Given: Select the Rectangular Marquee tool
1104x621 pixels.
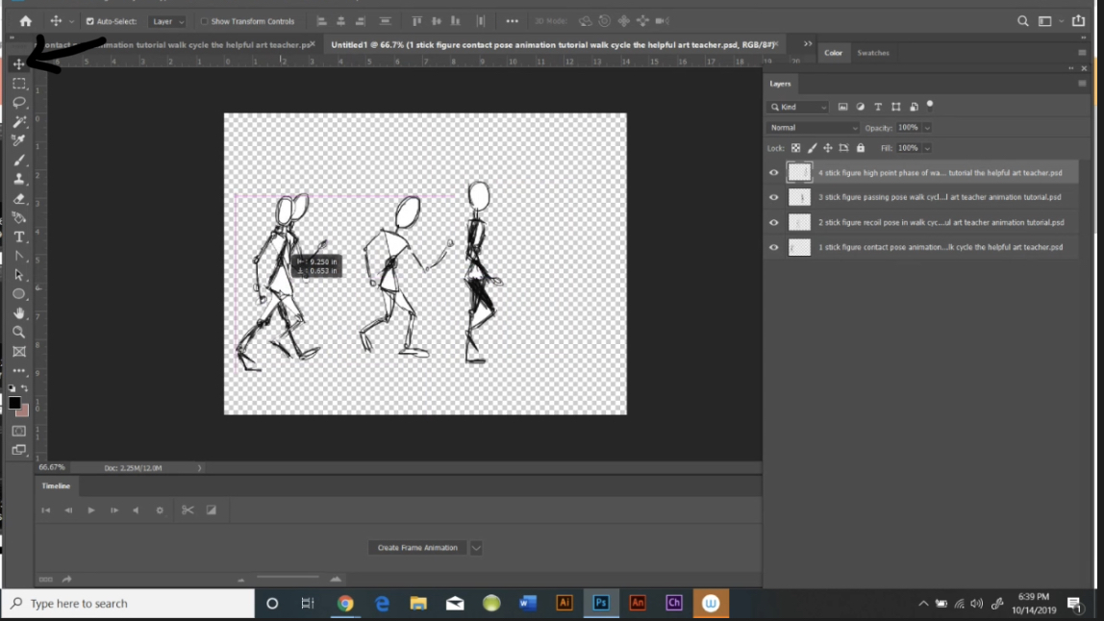Looking at the screenshot, I should coord(19,84).
